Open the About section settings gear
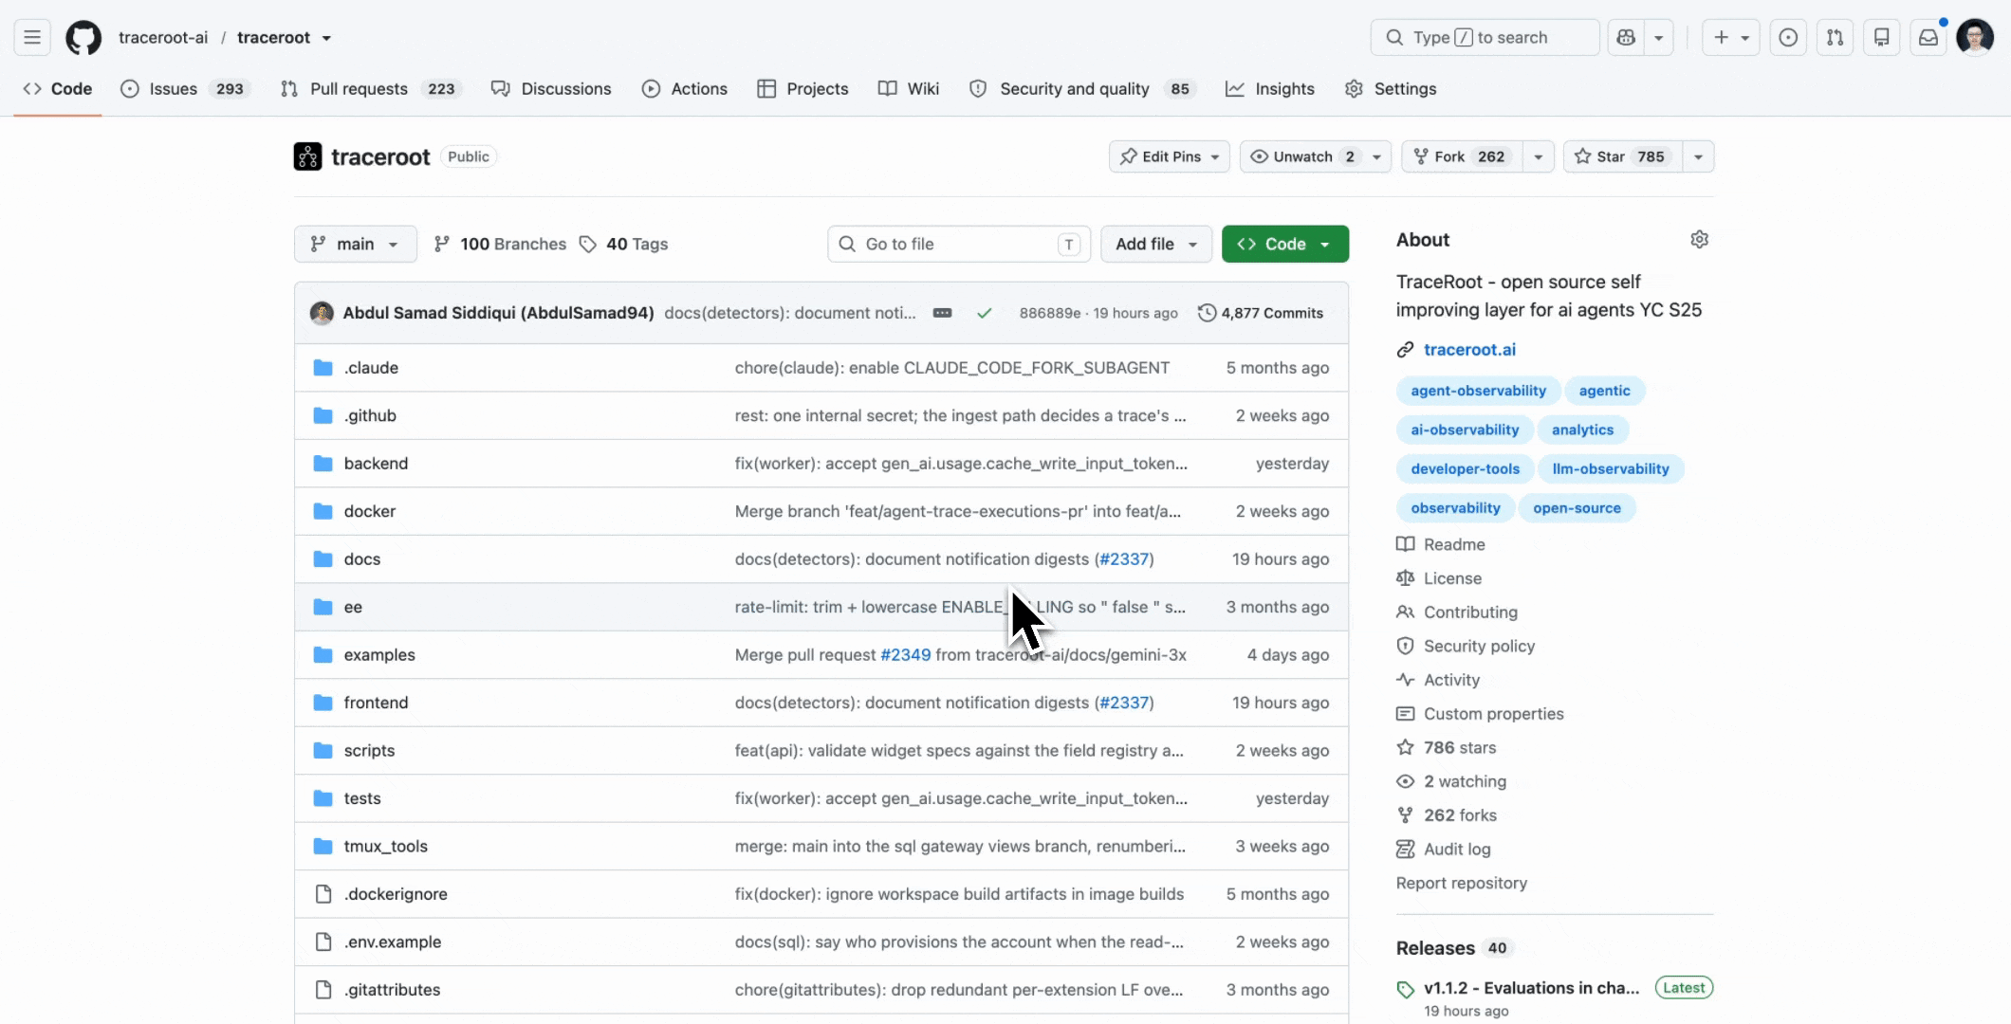2011x1024 pixels. tap(1699, 240)
